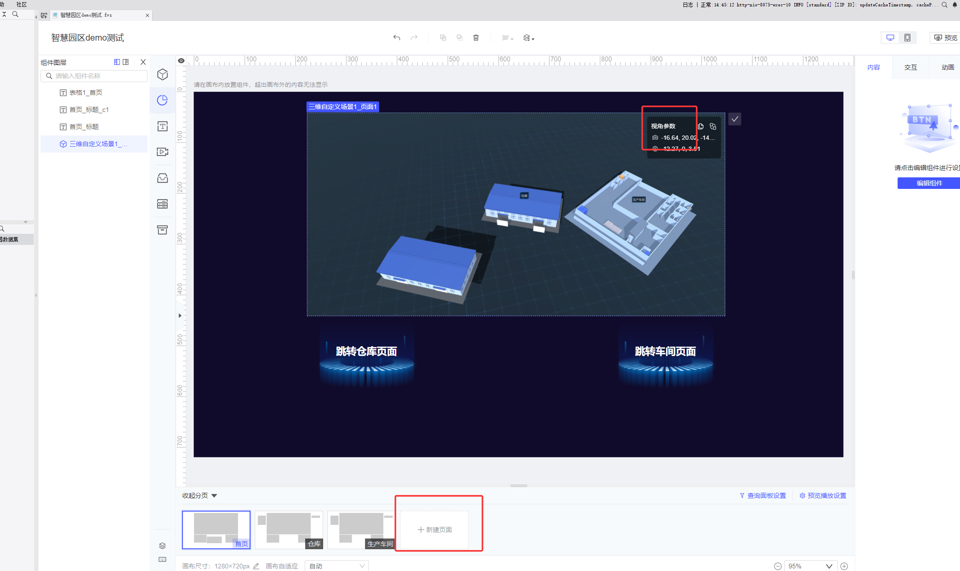Click the delete trash icon in toolbar
The image size is (960, 571).
476,38
